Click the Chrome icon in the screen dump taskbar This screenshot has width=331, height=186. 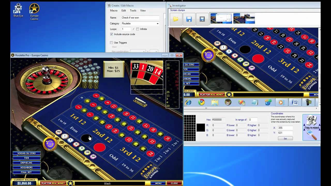201,102
